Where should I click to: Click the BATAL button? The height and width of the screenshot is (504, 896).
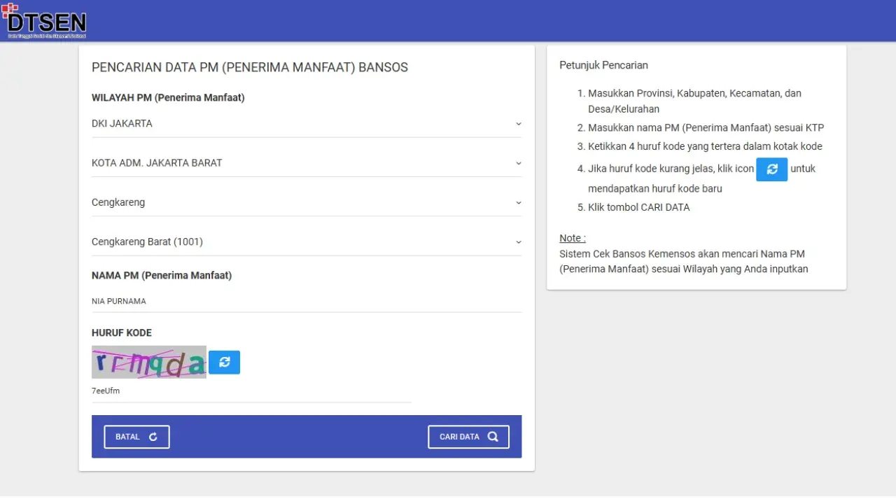136,437
